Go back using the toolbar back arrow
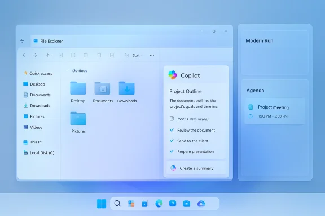The image size is (325, 216). [x=24, y=55]
